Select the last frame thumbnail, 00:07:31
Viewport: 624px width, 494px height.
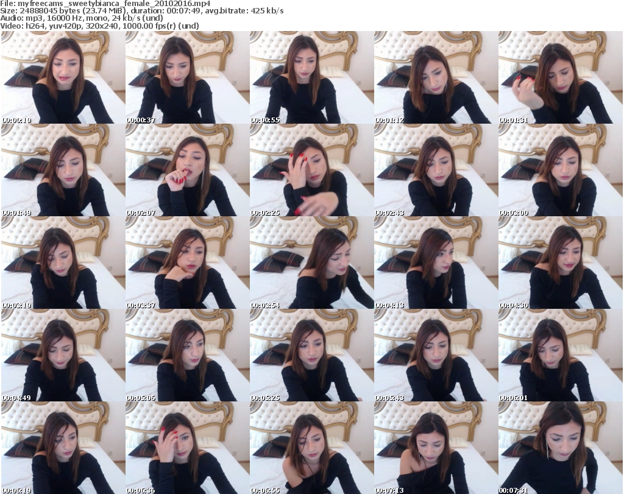[x=560, y=448]
